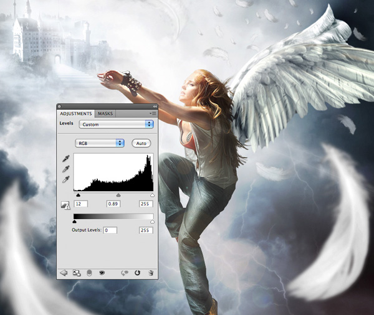Viewport: 374px width, 315px height.
Task: Delete the adjustment layer with trash icon
Action: (x=150, y=273)
